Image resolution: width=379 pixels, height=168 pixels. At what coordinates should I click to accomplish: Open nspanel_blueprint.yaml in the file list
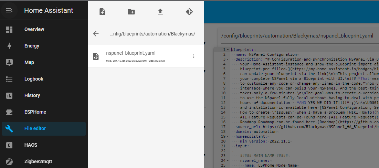[x=131, y=53]
